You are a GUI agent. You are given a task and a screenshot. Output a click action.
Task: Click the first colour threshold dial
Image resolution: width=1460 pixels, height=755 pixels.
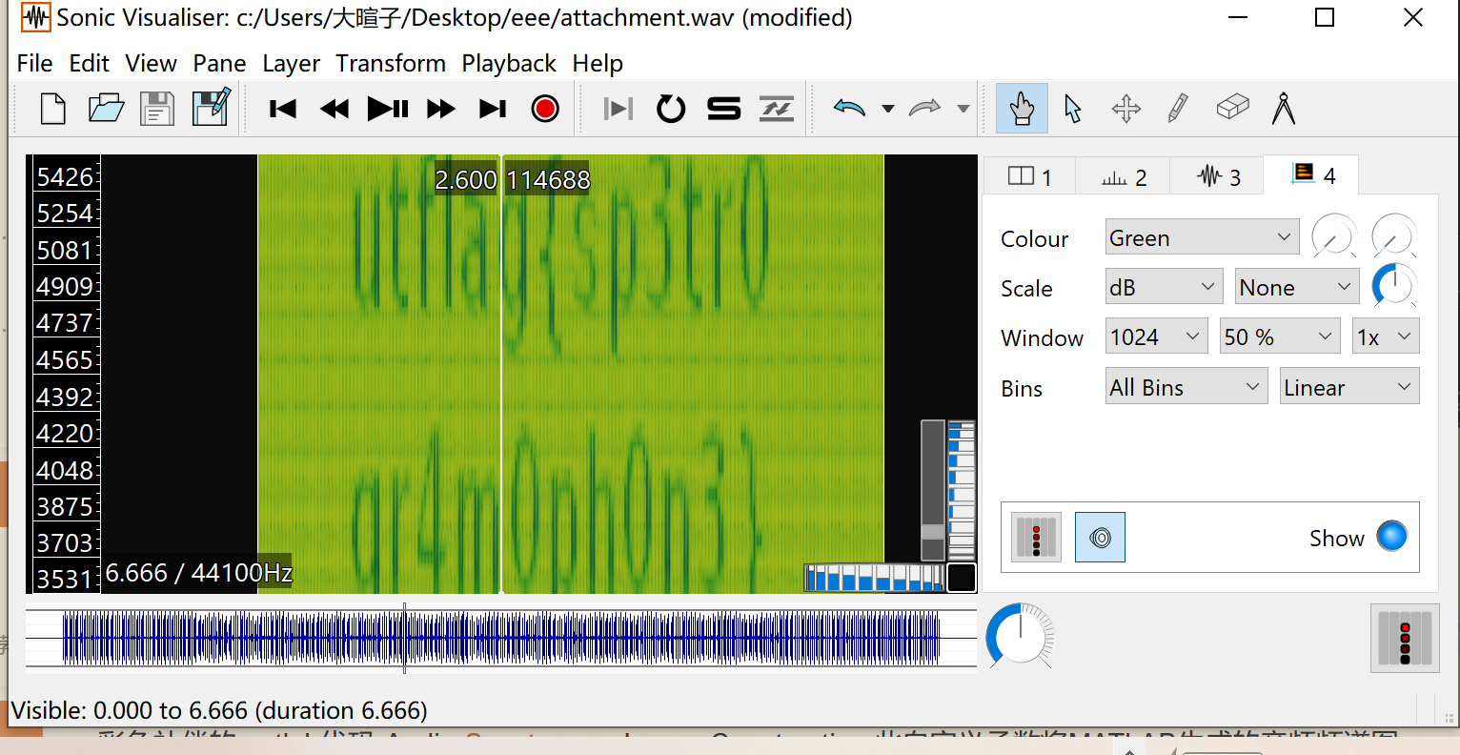pos(1334,235)
